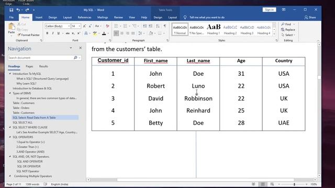Viewport: 335px width, 188px height.
Task: Close the Navigation pane
Action: pos(80,48)
